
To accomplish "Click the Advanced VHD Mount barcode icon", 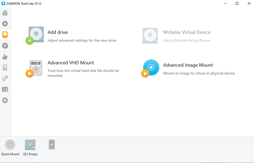I will [x=35, y=68].
